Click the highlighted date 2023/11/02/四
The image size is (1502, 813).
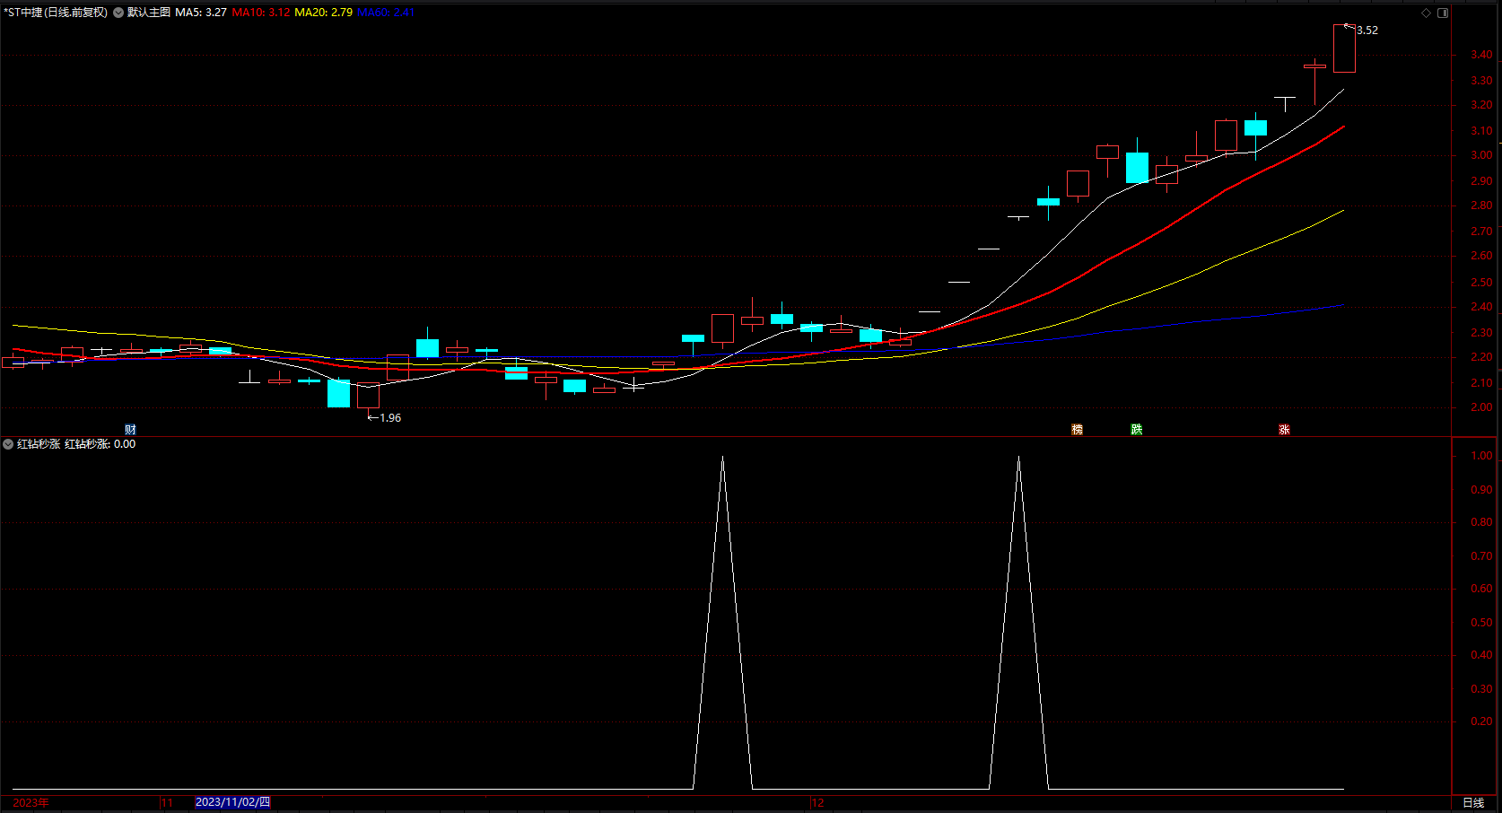click(232, 802)
